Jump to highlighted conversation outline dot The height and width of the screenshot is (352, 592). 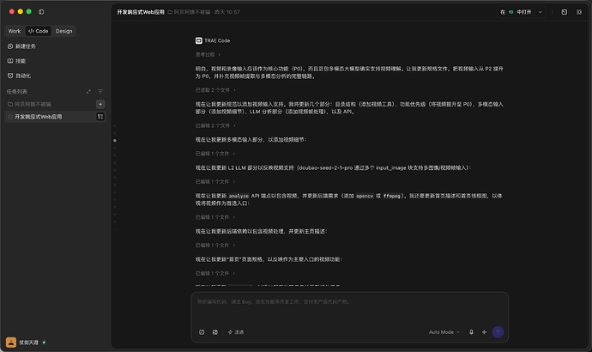point(115,141)
